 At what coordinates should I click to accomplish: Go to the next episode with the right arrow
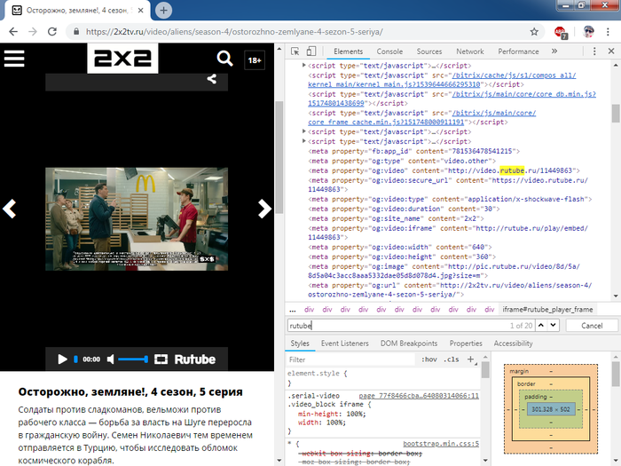[x=263, y=209]
